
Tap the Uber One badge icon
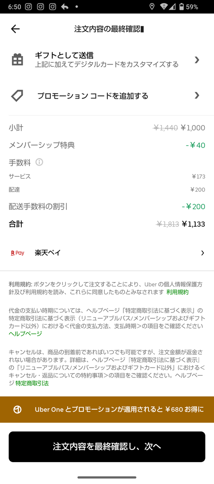coord(17,410)
